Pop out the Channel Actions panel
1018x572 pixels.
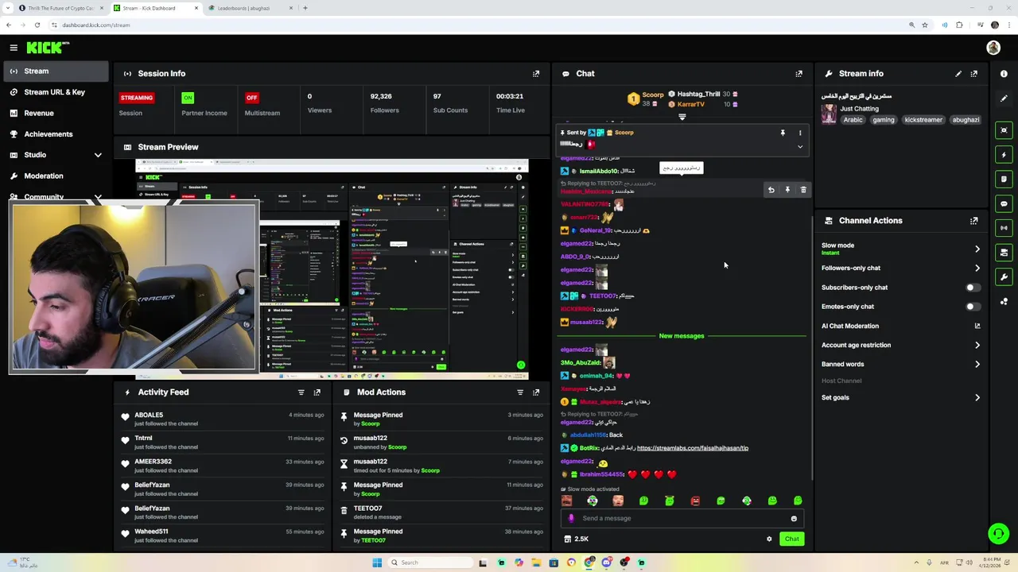point(974,221)
